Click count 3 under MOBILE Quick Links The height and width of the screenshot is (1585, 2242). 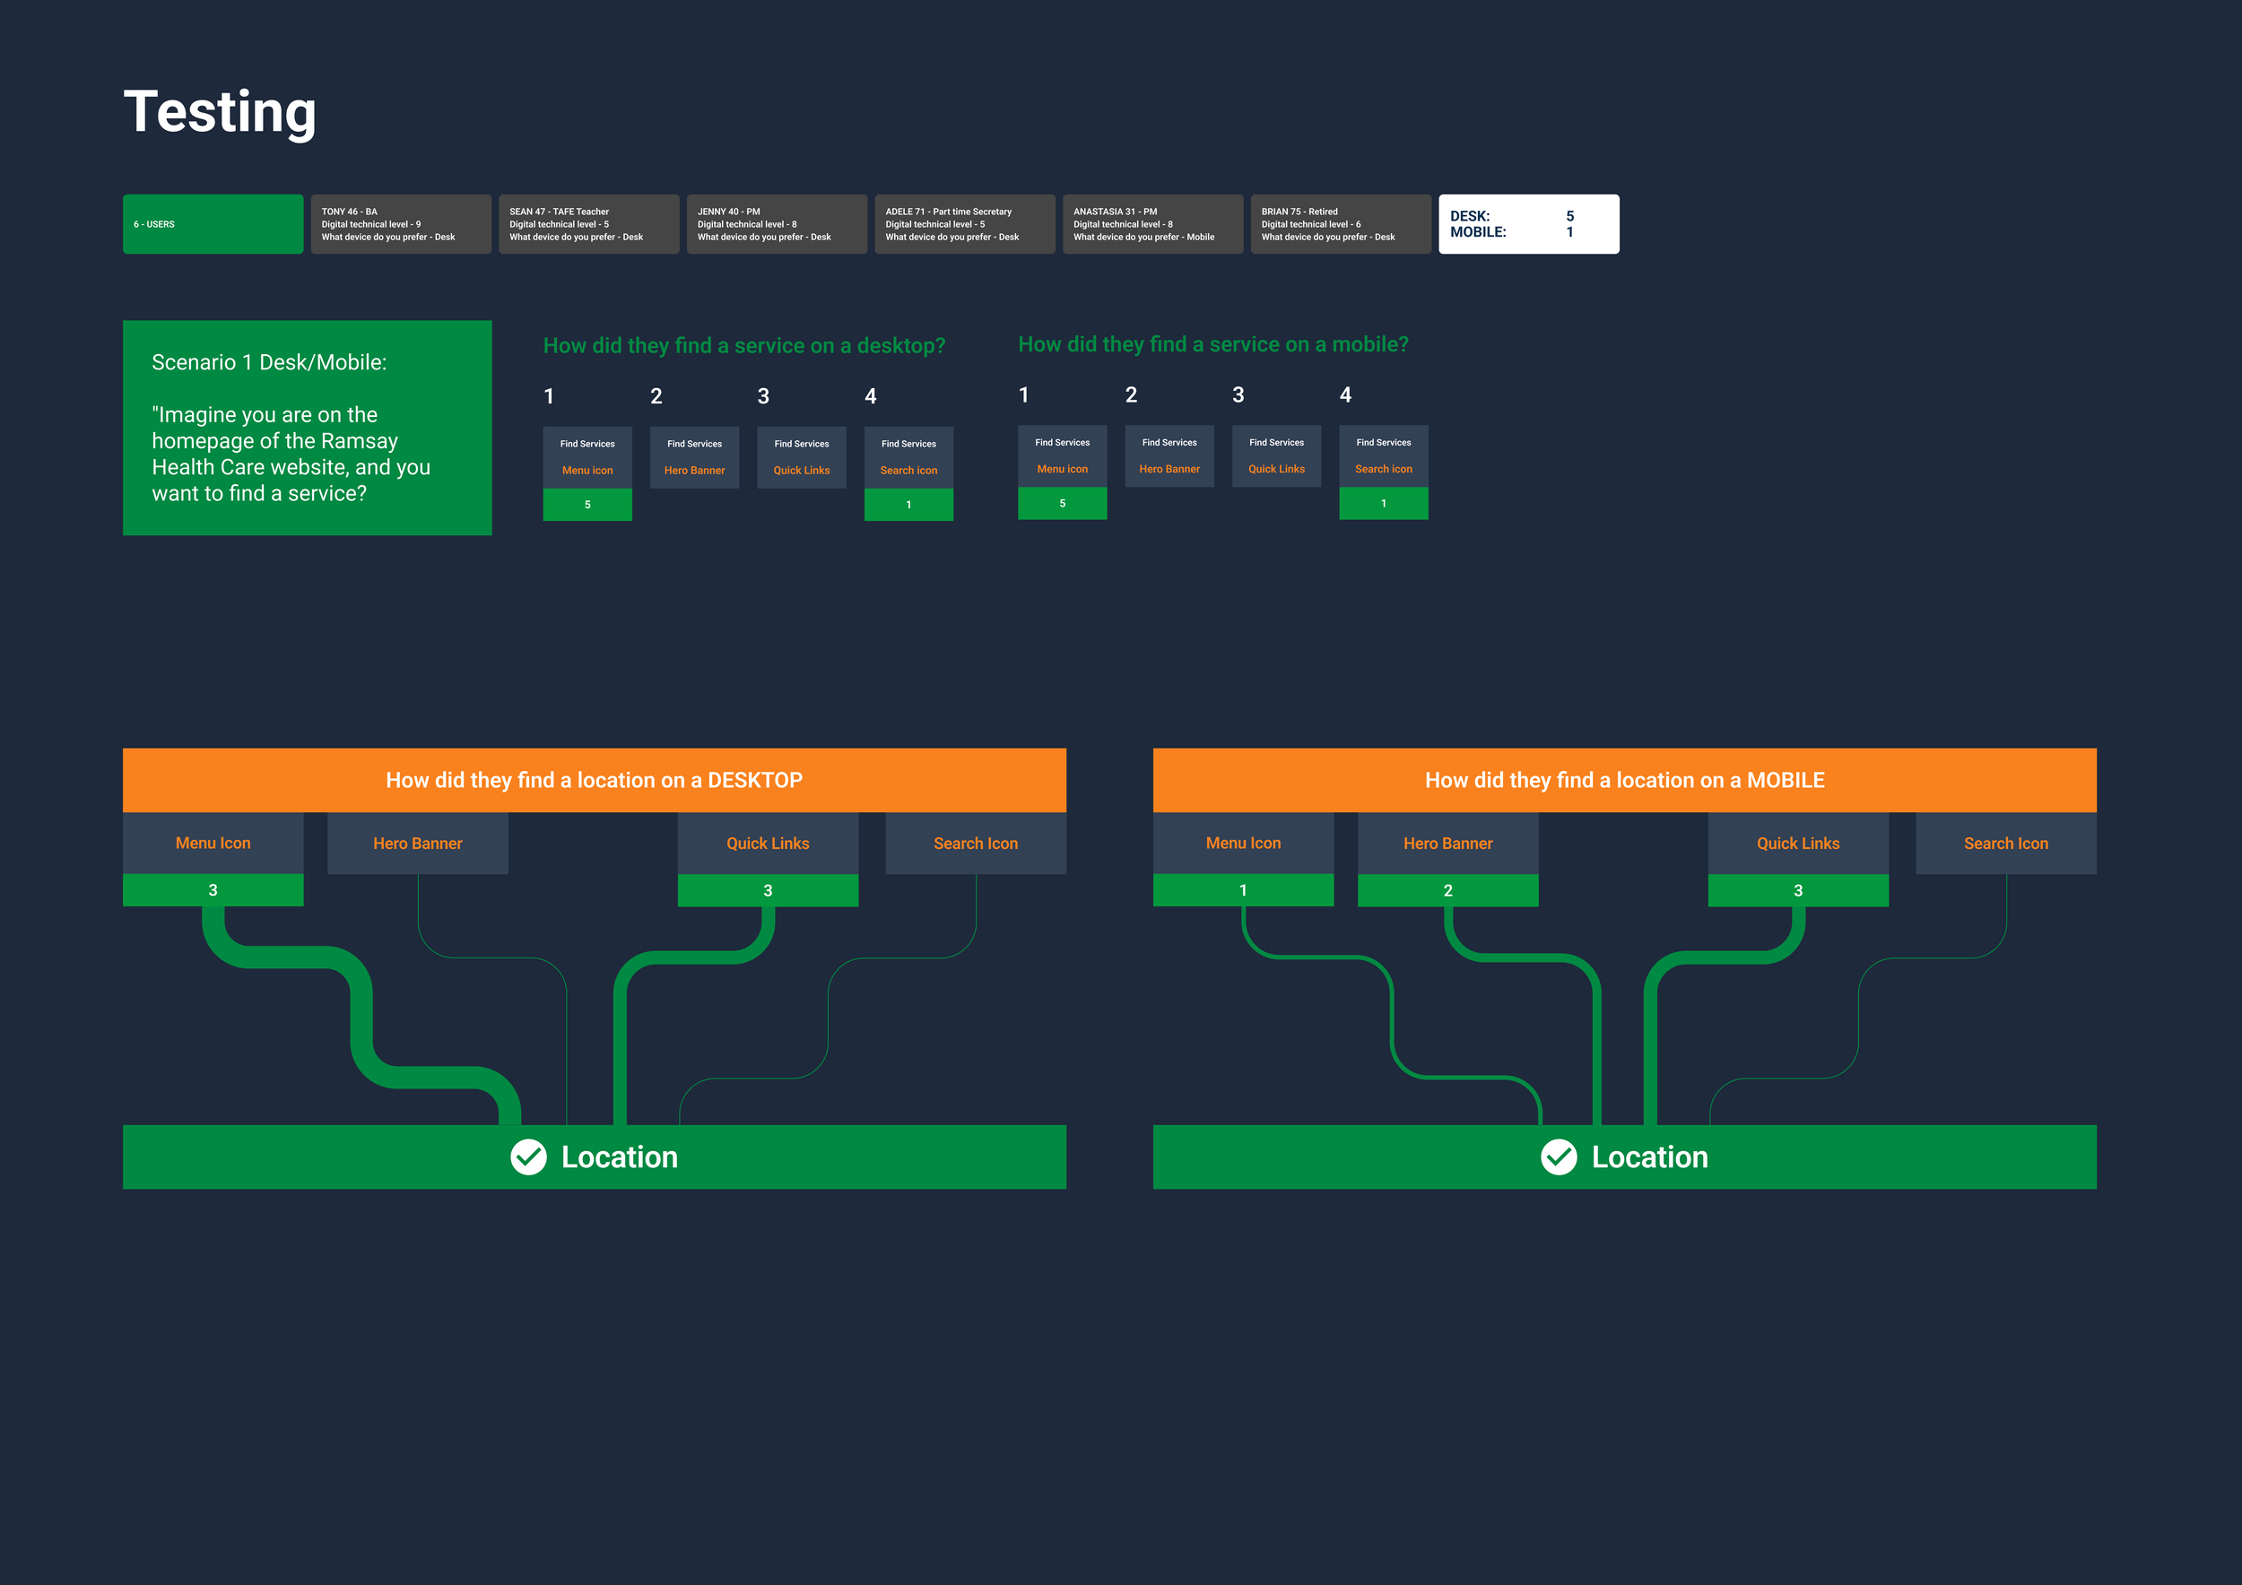(x=1799, y=890)
